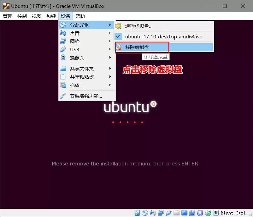253x217 pixels.
Task: Click the shared folders status icon
Action: [176, 212]
